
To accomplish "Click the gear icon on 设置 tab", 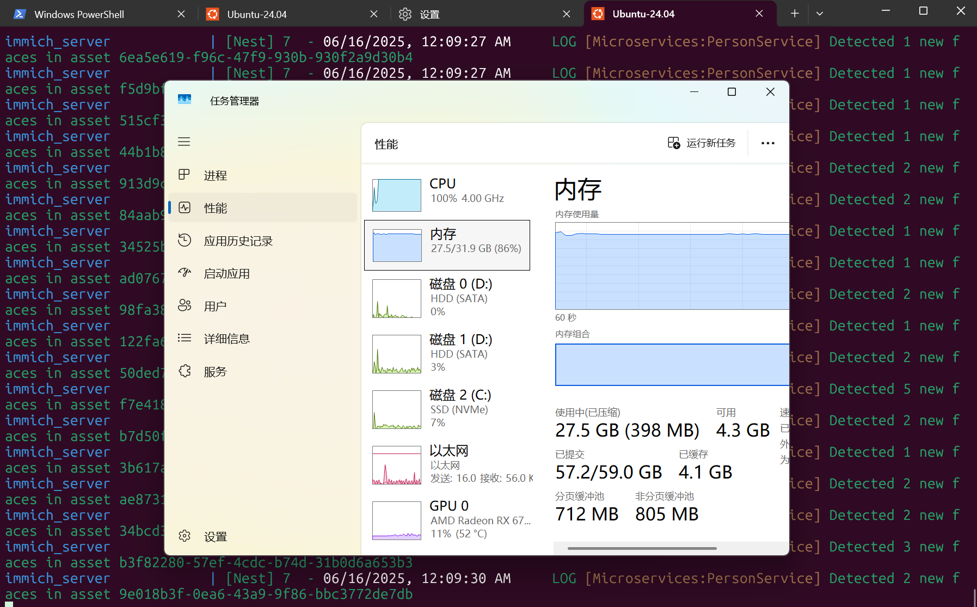I will (x=405, y=14).
